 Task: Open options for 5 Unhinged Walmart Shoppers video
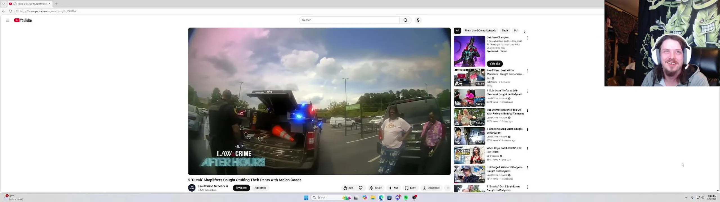[x=528, y=168]
